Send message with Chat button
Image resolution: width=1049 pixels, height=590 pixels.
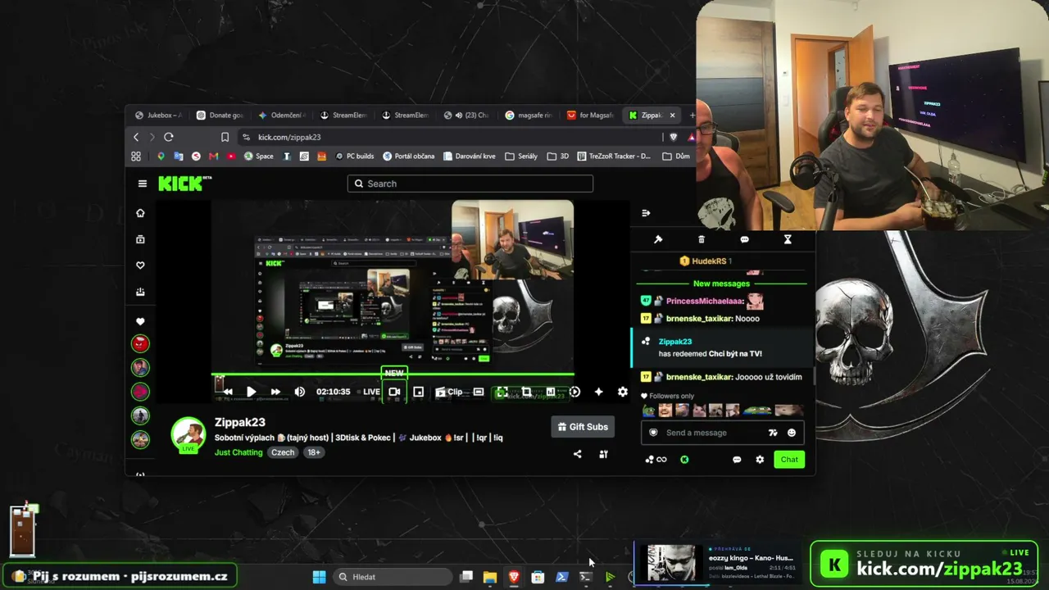click(x=789, y=460)
